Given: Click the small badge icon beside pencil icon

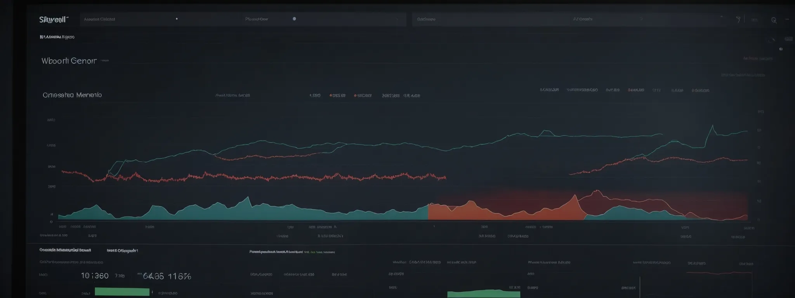Looking at the screenshot, I should tap(788, 39).
